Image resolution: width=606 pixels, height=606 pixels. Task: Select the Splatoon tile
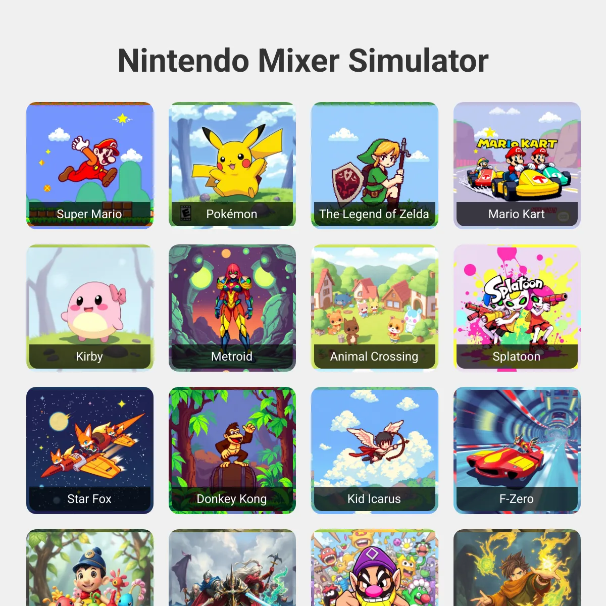tap(517, 308)
